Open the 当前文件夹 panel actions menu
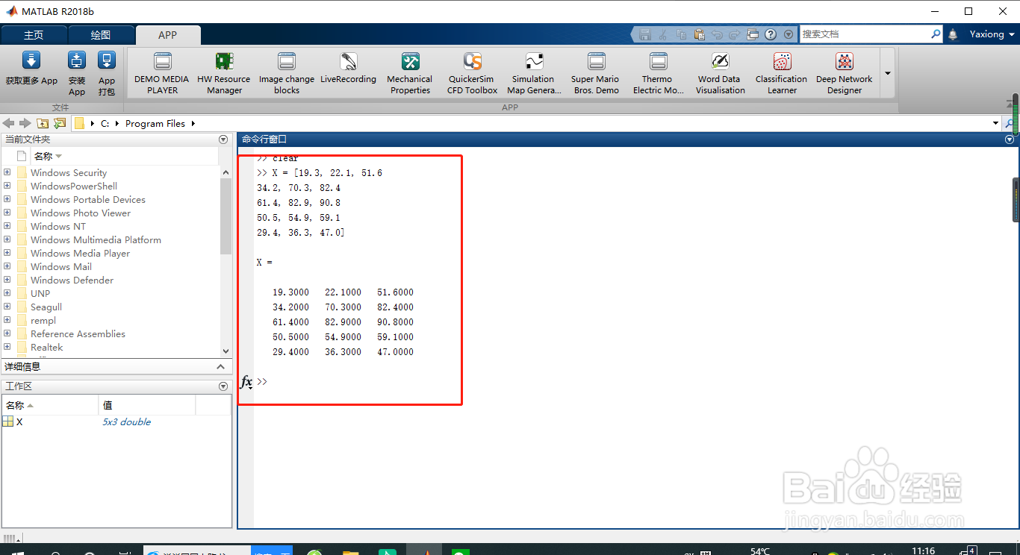Viewport: 1020px width, 555px height. click(x=223, y=139)
